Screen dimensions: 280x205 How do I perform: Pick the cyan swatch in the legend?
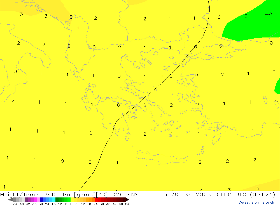click(x=54, y=199)
